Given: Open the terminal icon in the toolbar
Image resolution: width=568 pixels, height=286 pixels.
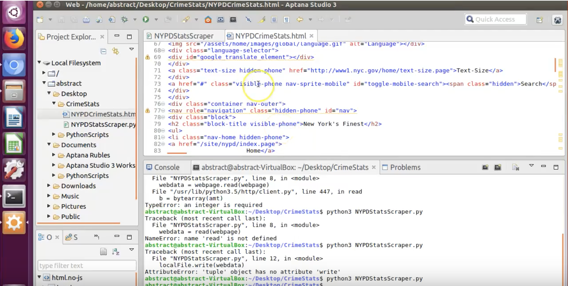Looking at the screenshot, I should pyautogui.click(x=233, y=19).
